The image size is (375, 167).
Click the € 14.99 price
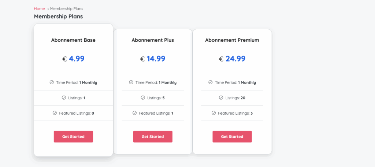click(153, 59)
